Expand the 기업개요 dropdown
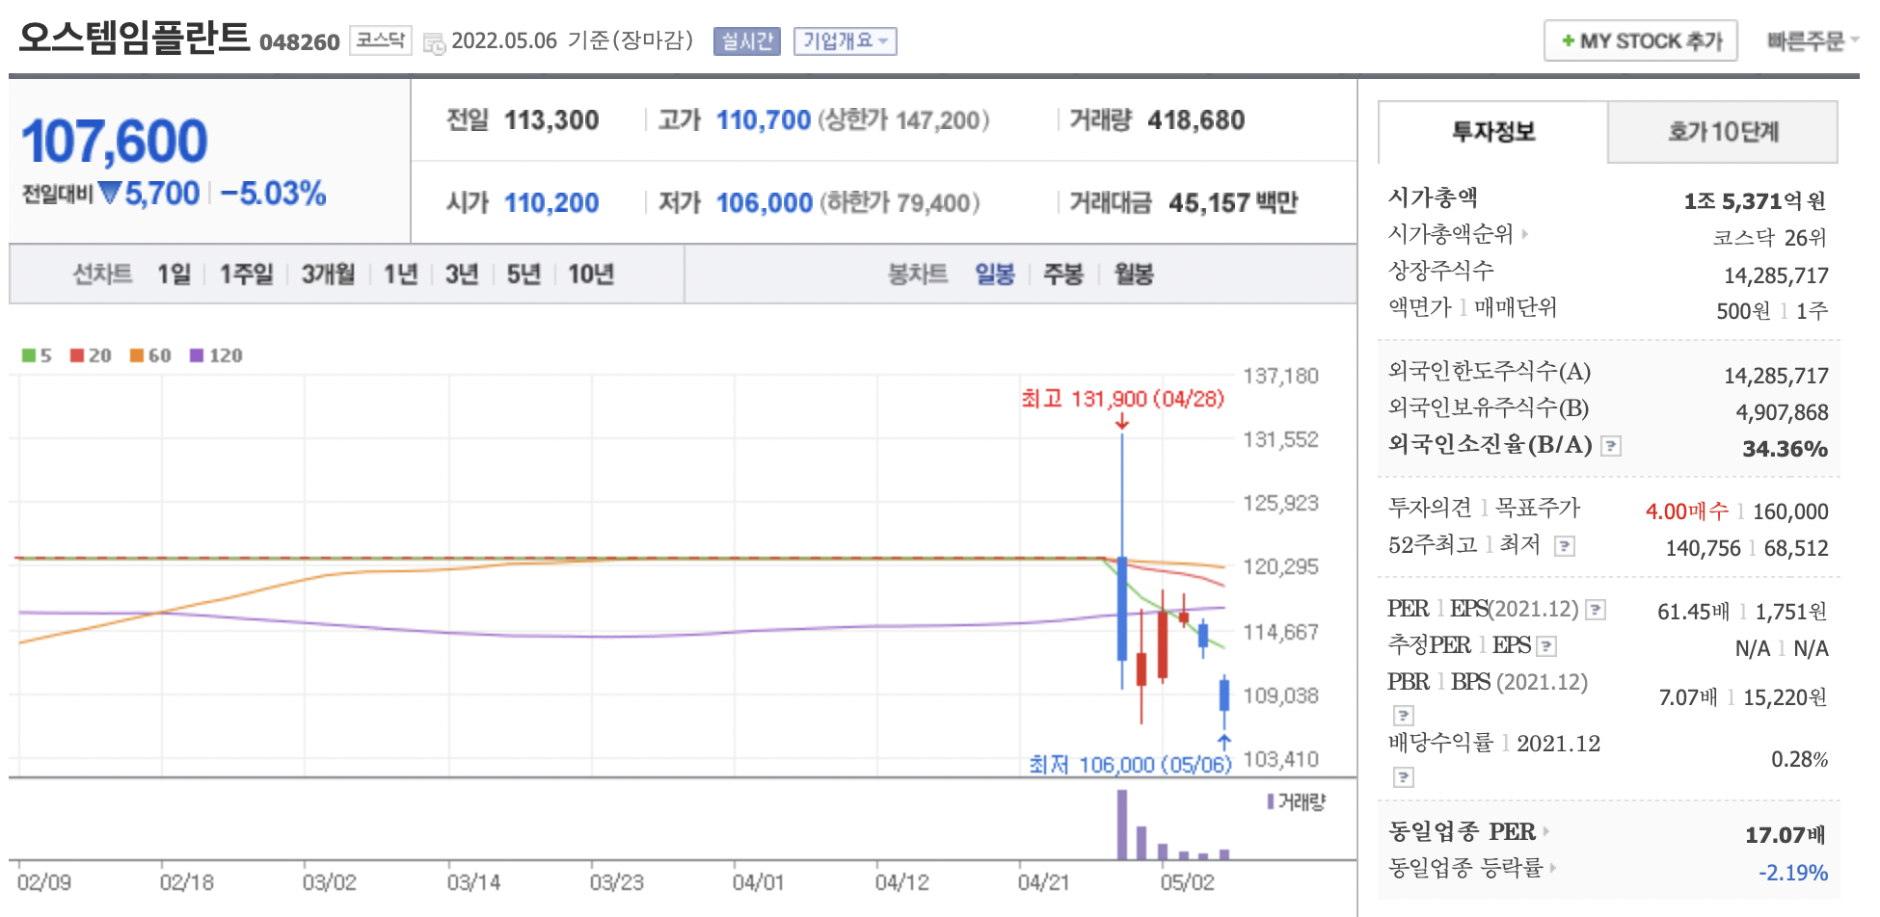The height and width of the screenshot is (917, 1880). click(x=846, y=41)
